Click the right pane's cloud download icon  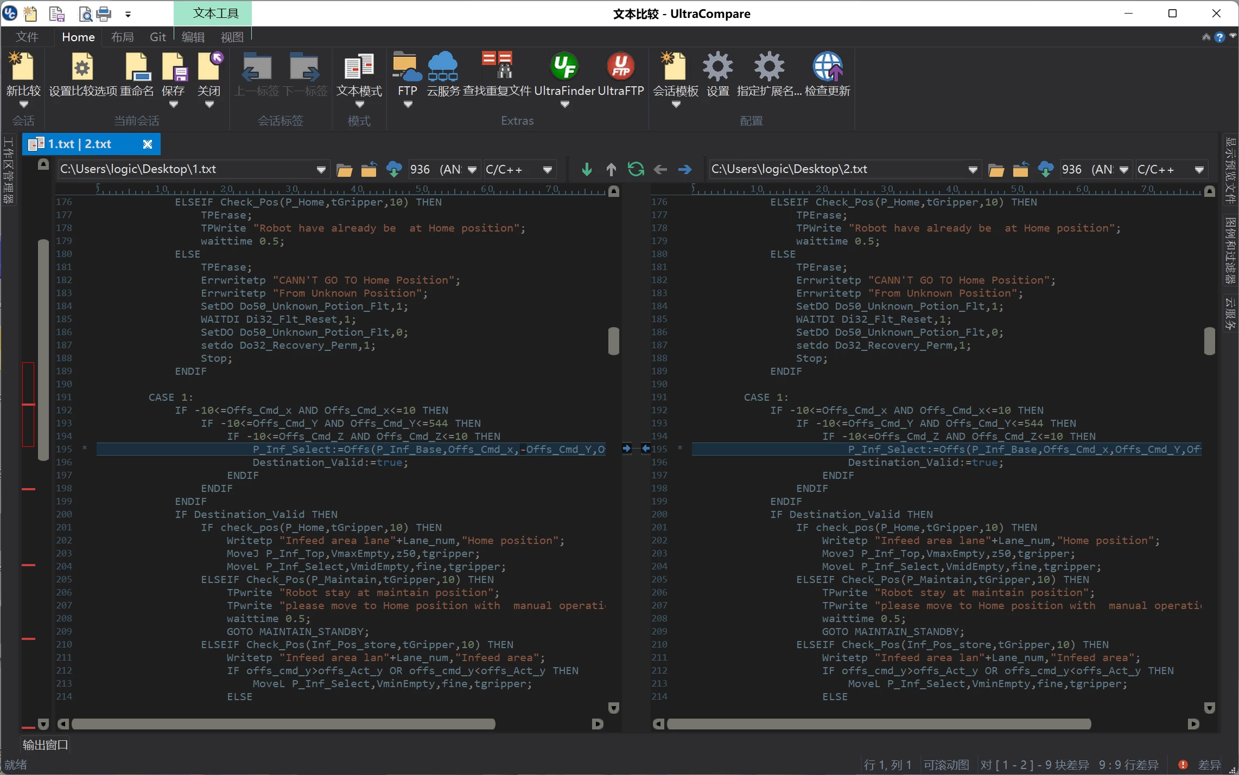coord(1046,170)
